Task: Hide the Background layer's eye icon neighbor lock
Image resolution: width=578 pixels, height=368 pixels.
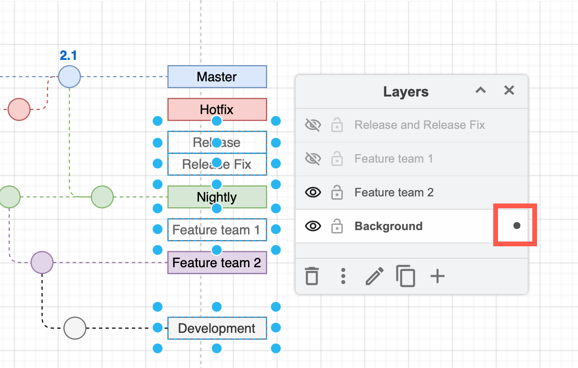Action: (337, 226)
